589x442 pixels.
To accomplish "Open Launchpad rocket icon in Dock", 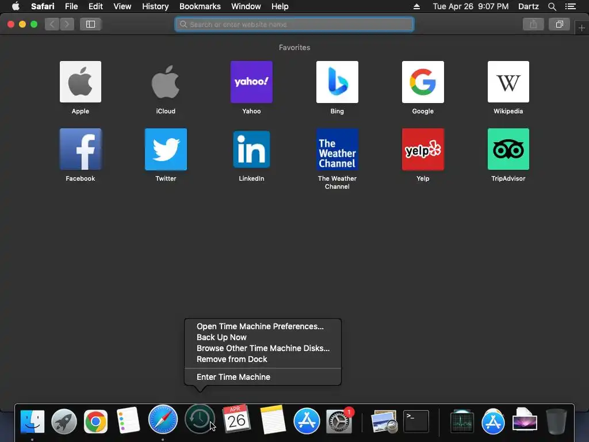I will pos(64,421).
